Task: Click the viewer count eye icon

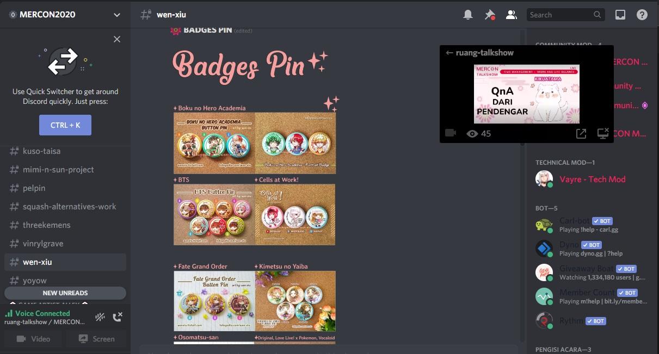Action: click(x=472, y=133)
